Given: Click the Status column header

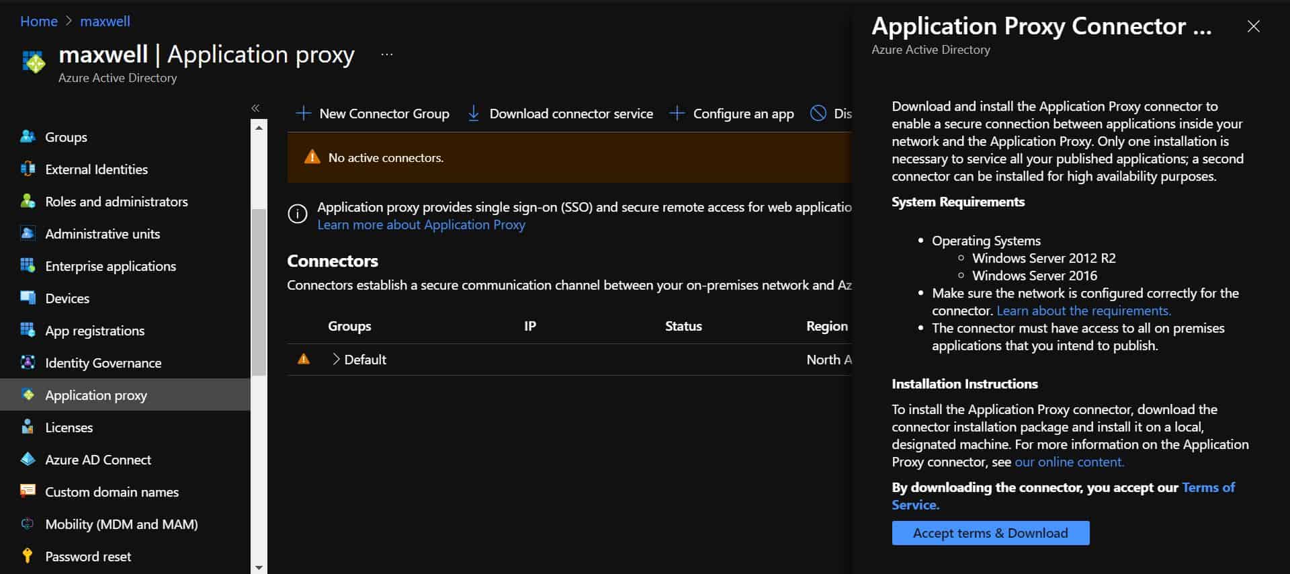Looking at the screenshot, I should click(683, 326).
